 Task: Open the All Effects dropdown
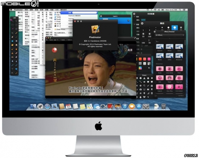point(170,35)
